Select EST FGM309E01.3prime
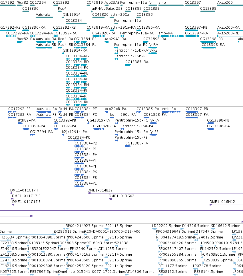The height and width of the screenshot is (276, 243). pyautogui.click(x=218, y=254)
